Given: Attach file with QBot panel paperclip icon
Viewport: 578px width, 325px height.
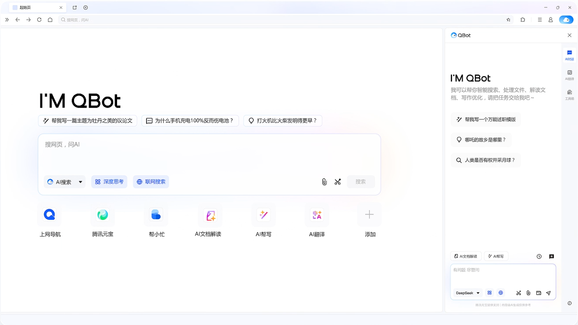Looking at the screenshot, I should (528, 293).
